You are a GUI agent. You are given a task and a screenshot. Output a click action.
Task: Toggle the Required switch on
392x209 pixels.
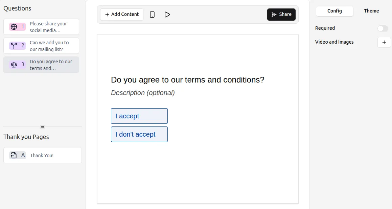pyautogui.click(x=383, y=28)
